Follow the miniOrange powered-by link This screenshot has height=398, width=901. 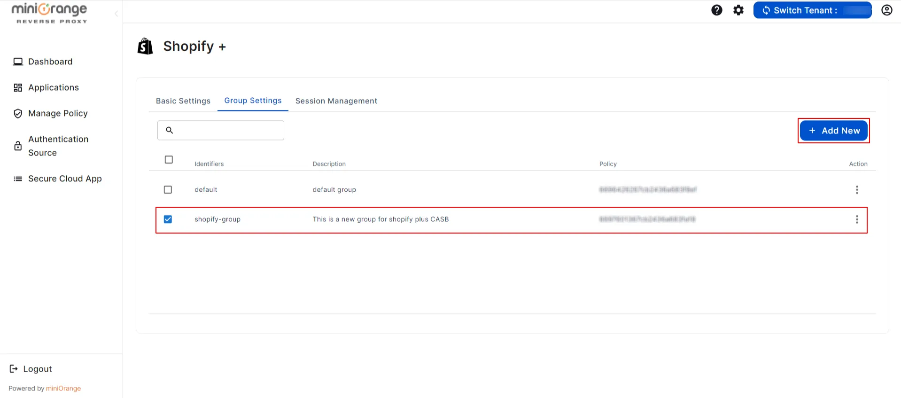click(63, 388)
